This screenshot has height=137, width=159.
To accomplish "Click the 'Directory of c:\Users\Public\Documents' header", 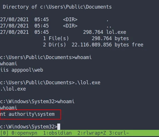I will pyautogui.click(x=57, y=7).
